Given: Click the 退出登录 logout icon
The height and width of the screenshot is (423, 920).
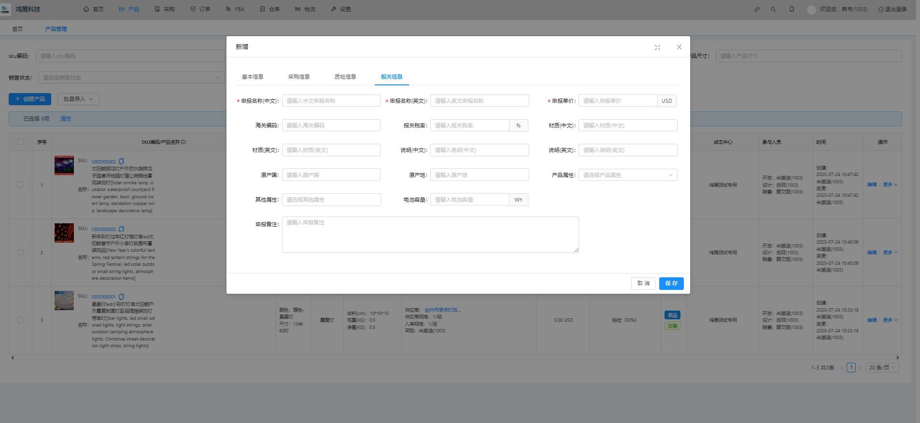Looking at the screenshot, I should [x=881, y=9].
